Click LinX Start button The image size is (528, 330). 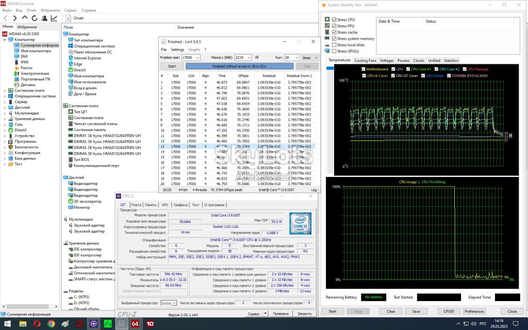click(172, 67)
